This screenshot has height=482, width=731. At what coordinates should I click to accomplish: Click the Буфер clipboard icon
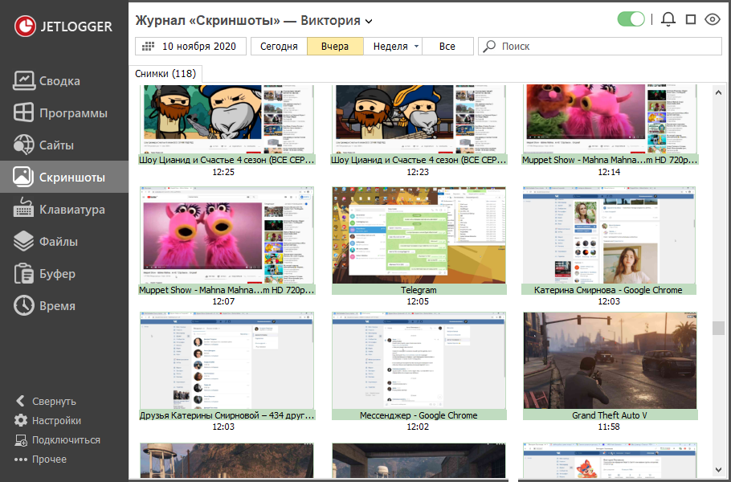24,274
